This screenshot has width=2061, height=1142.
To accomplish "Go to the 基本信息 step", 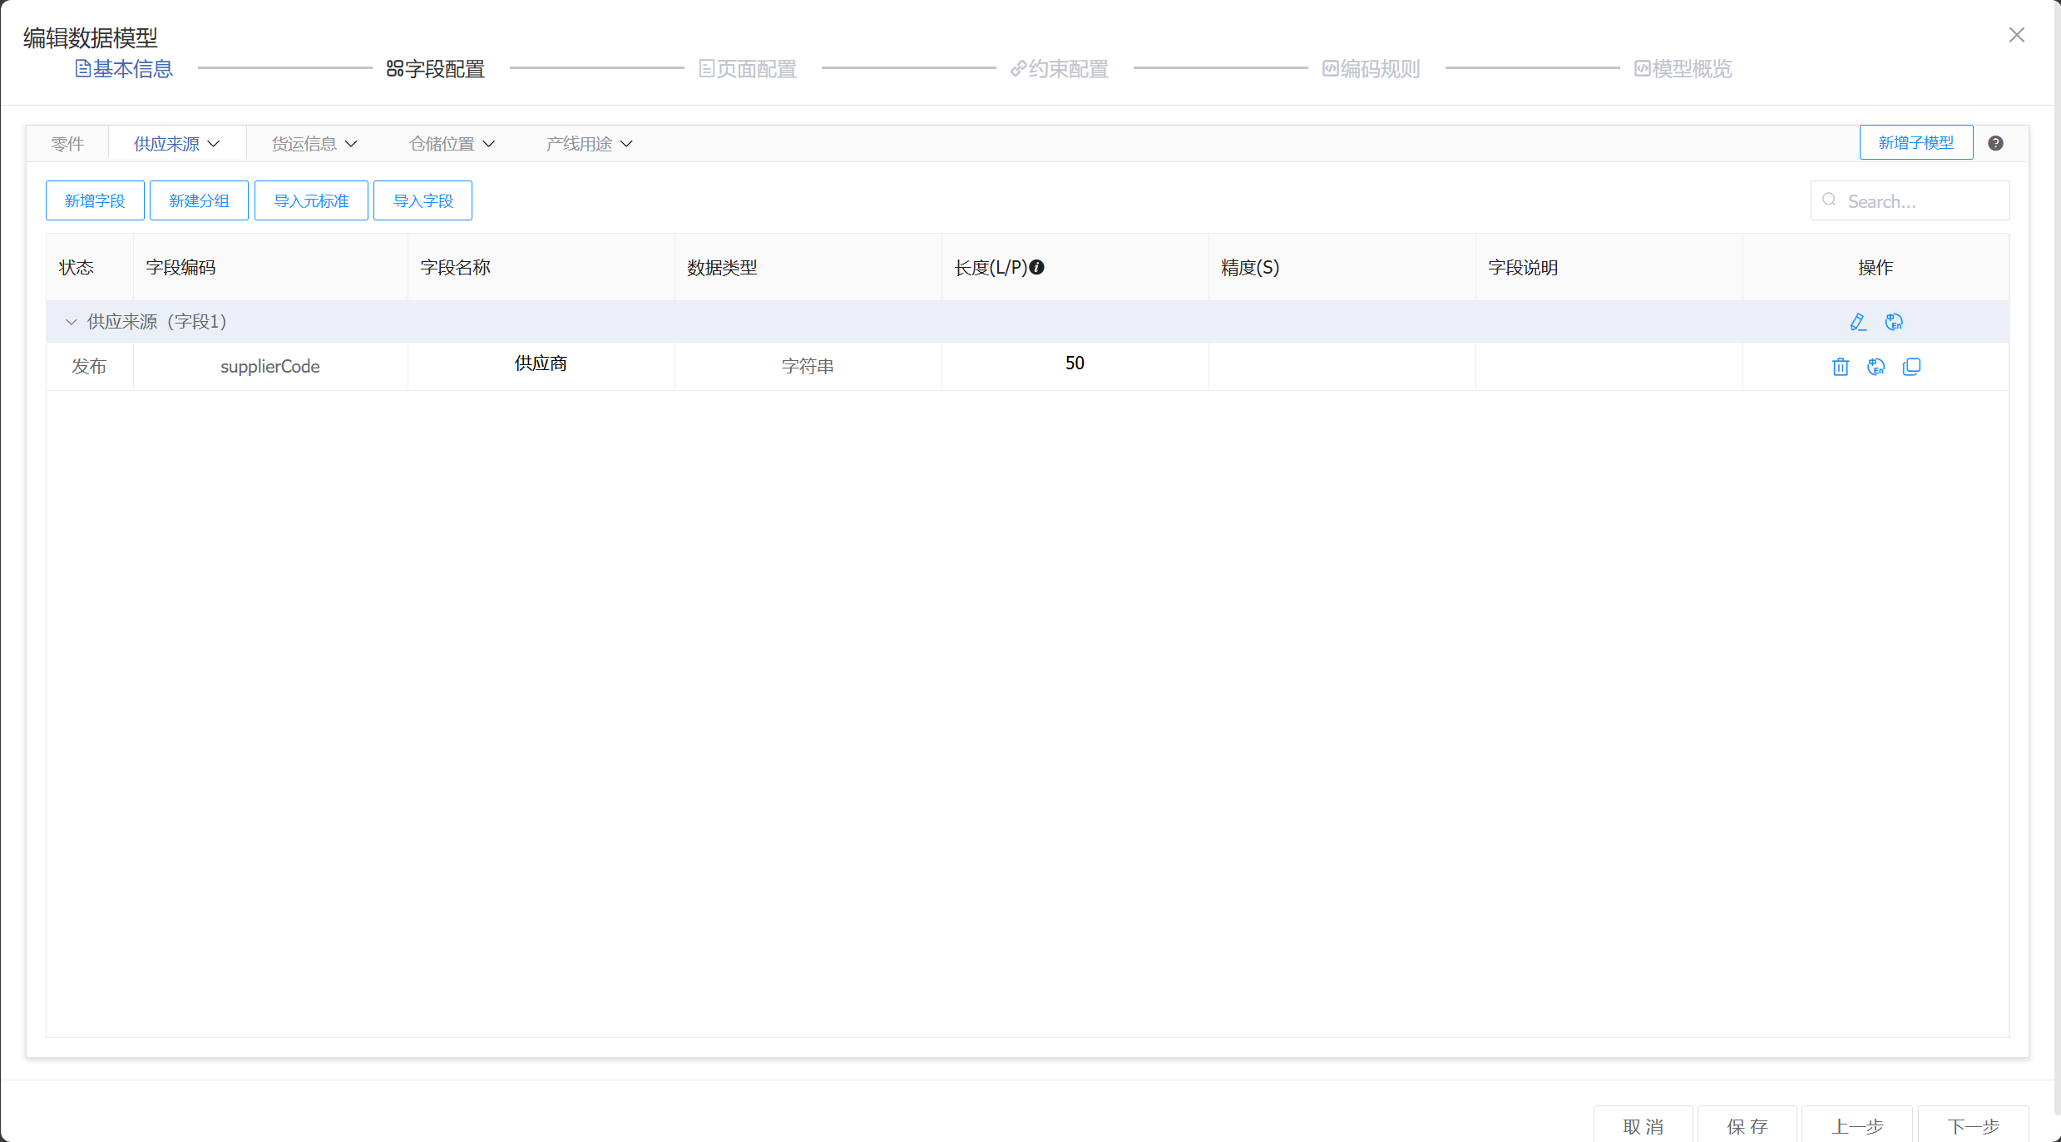I will tap(124, 69).
